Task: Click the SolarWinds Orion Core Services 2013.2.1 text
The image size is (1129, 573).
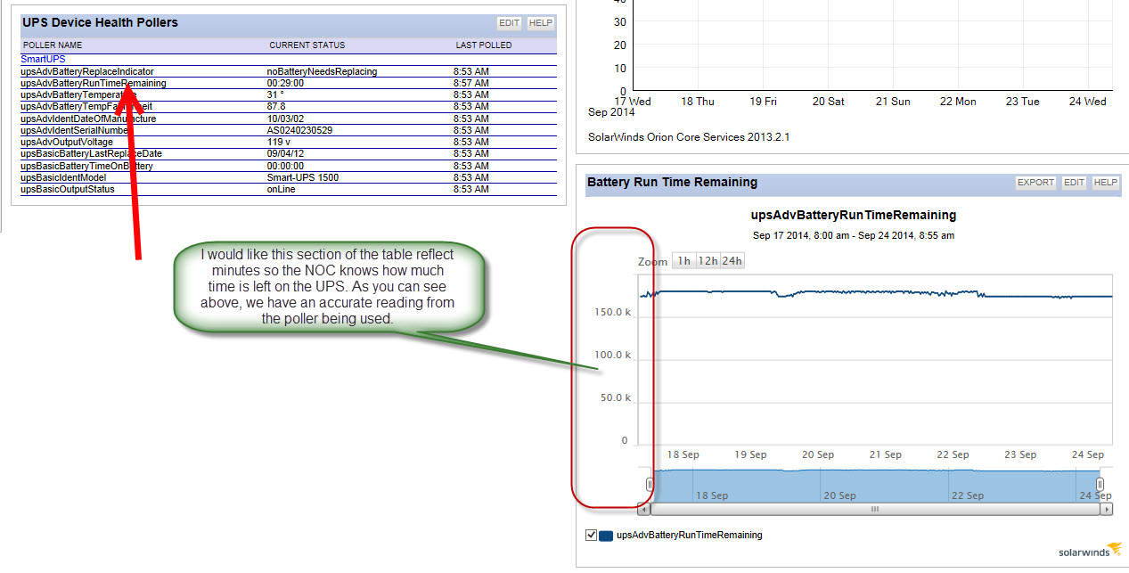Action: (689, 137)
